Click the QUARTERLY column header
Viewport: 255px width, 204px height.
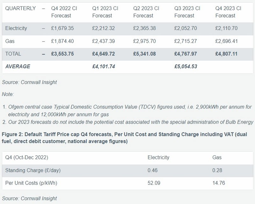point(20,8)
